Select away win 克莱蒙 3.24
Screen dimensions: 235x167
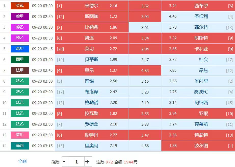(198, 124)
